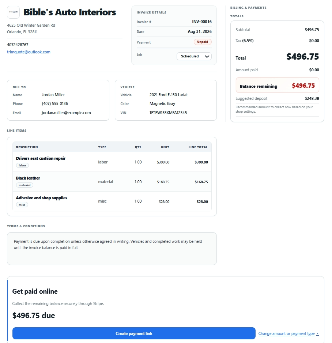The width and height of the screenshot is (332, 343).
Task: Click the invoice number INV-00016
Action: 202,22
